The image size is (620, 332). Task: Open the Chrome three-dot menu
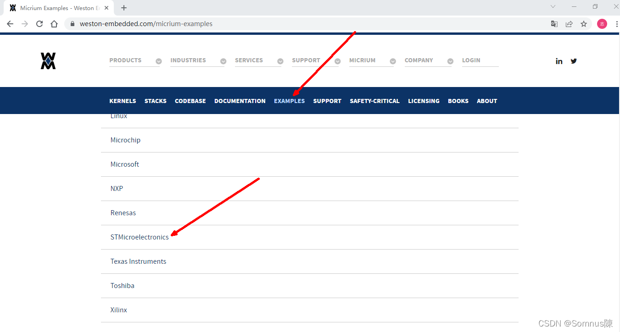point(616,24)
